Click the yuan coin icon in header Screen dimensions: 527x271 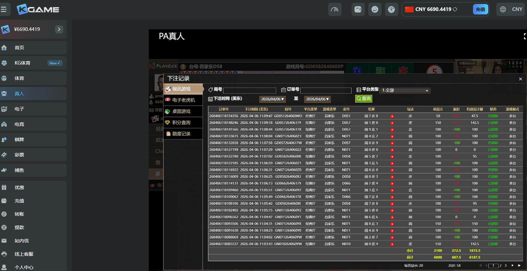pyautogui.click(x=391, y=9)
